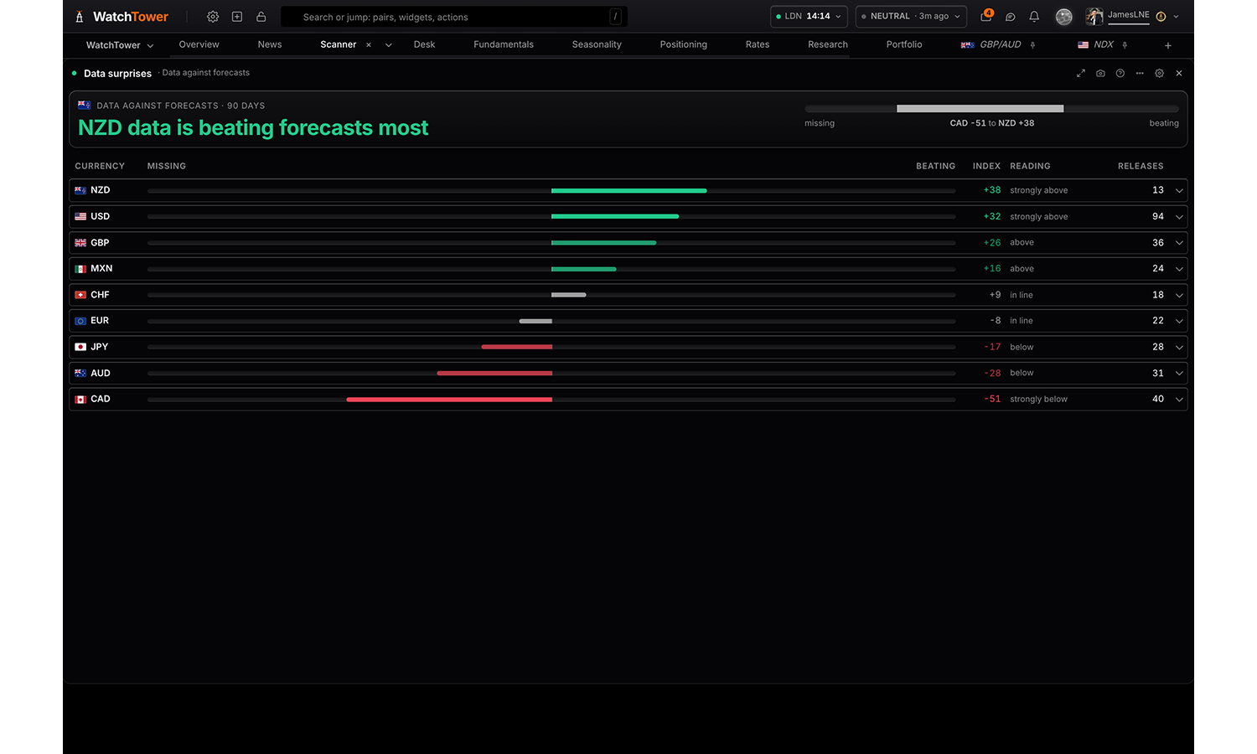Screen dimensions: 1257x754
Task: Expand the NZD row
Action: (1179, 191)
